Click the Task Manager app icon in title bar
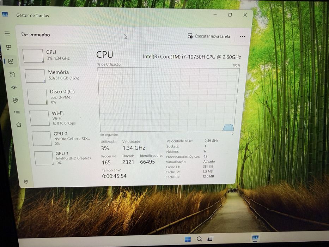This screenshot has width=329, height=247. point(5,14)
